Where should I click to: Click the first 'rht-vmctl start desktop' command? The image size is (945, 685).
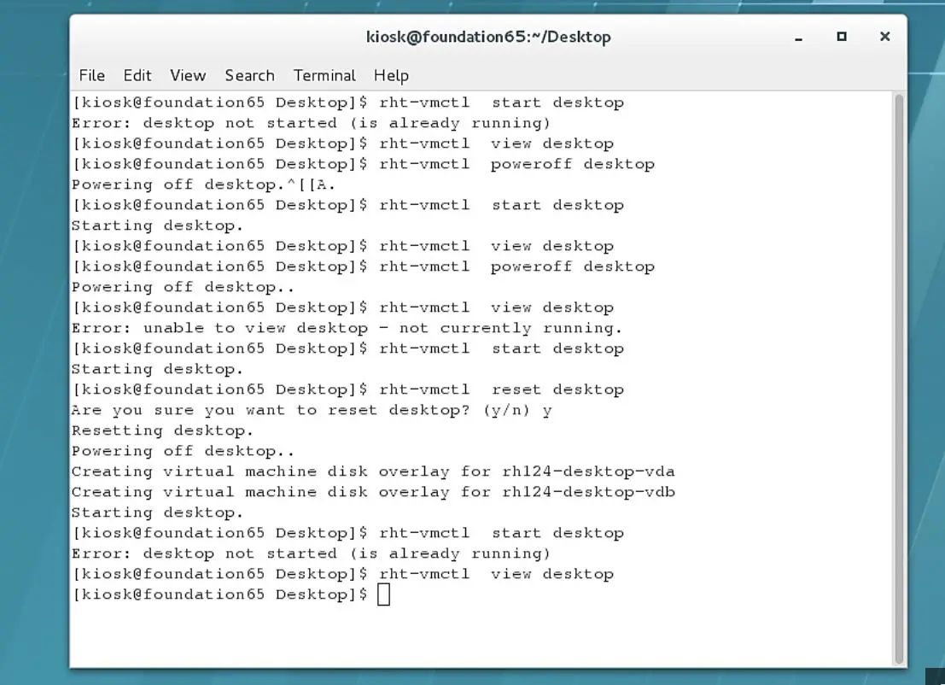[x=501, y=102]
